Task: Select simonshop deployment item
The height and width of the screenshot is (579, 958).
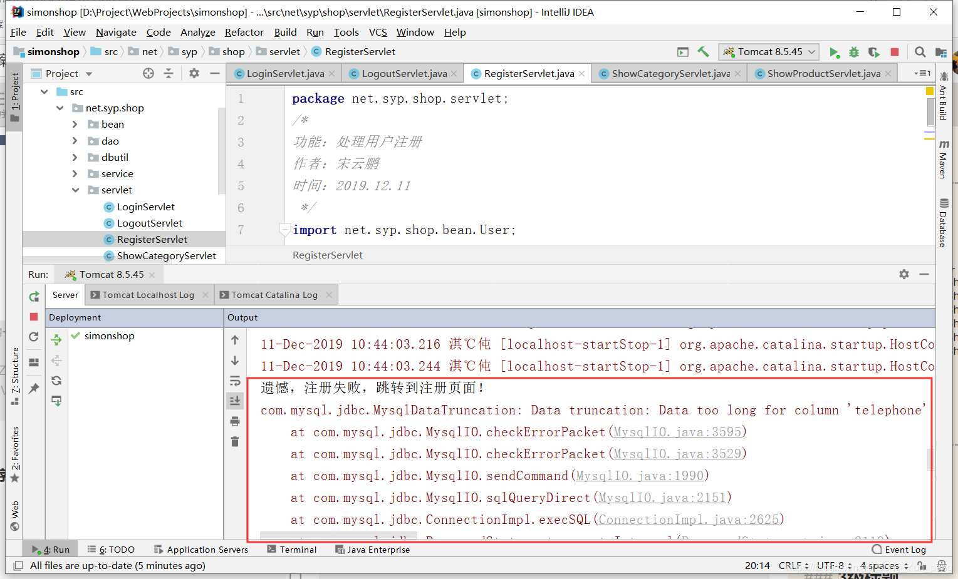Action: tap(109, 336)
